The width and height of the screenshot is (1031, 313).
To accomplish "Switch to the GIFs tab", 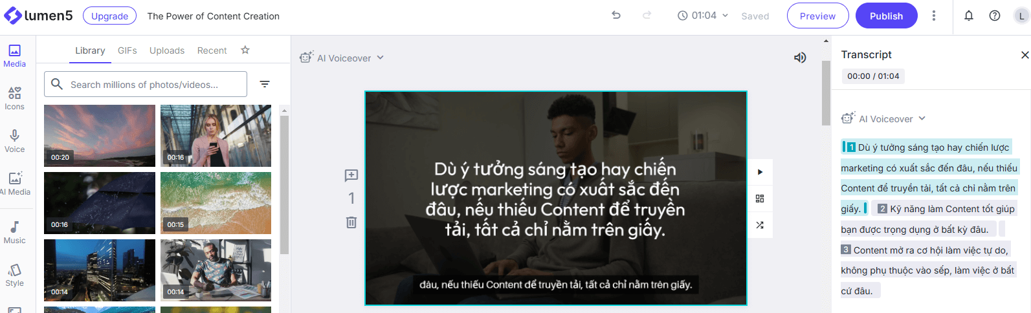I will (x=127, y=50).
